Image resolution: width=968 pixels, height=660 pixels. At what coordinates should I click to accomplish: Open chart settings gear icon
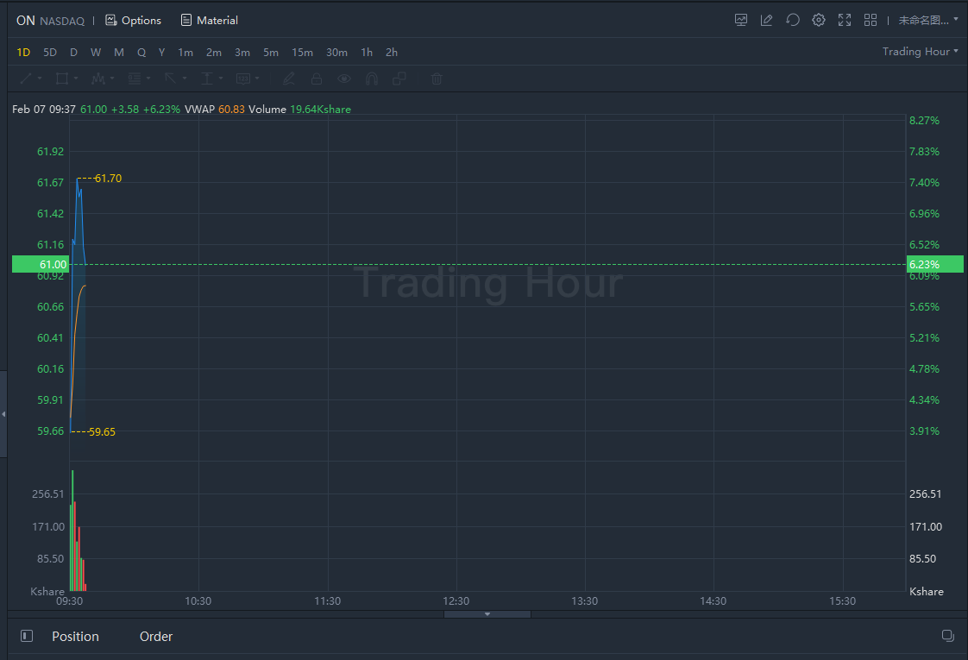(x=819, y=20)
